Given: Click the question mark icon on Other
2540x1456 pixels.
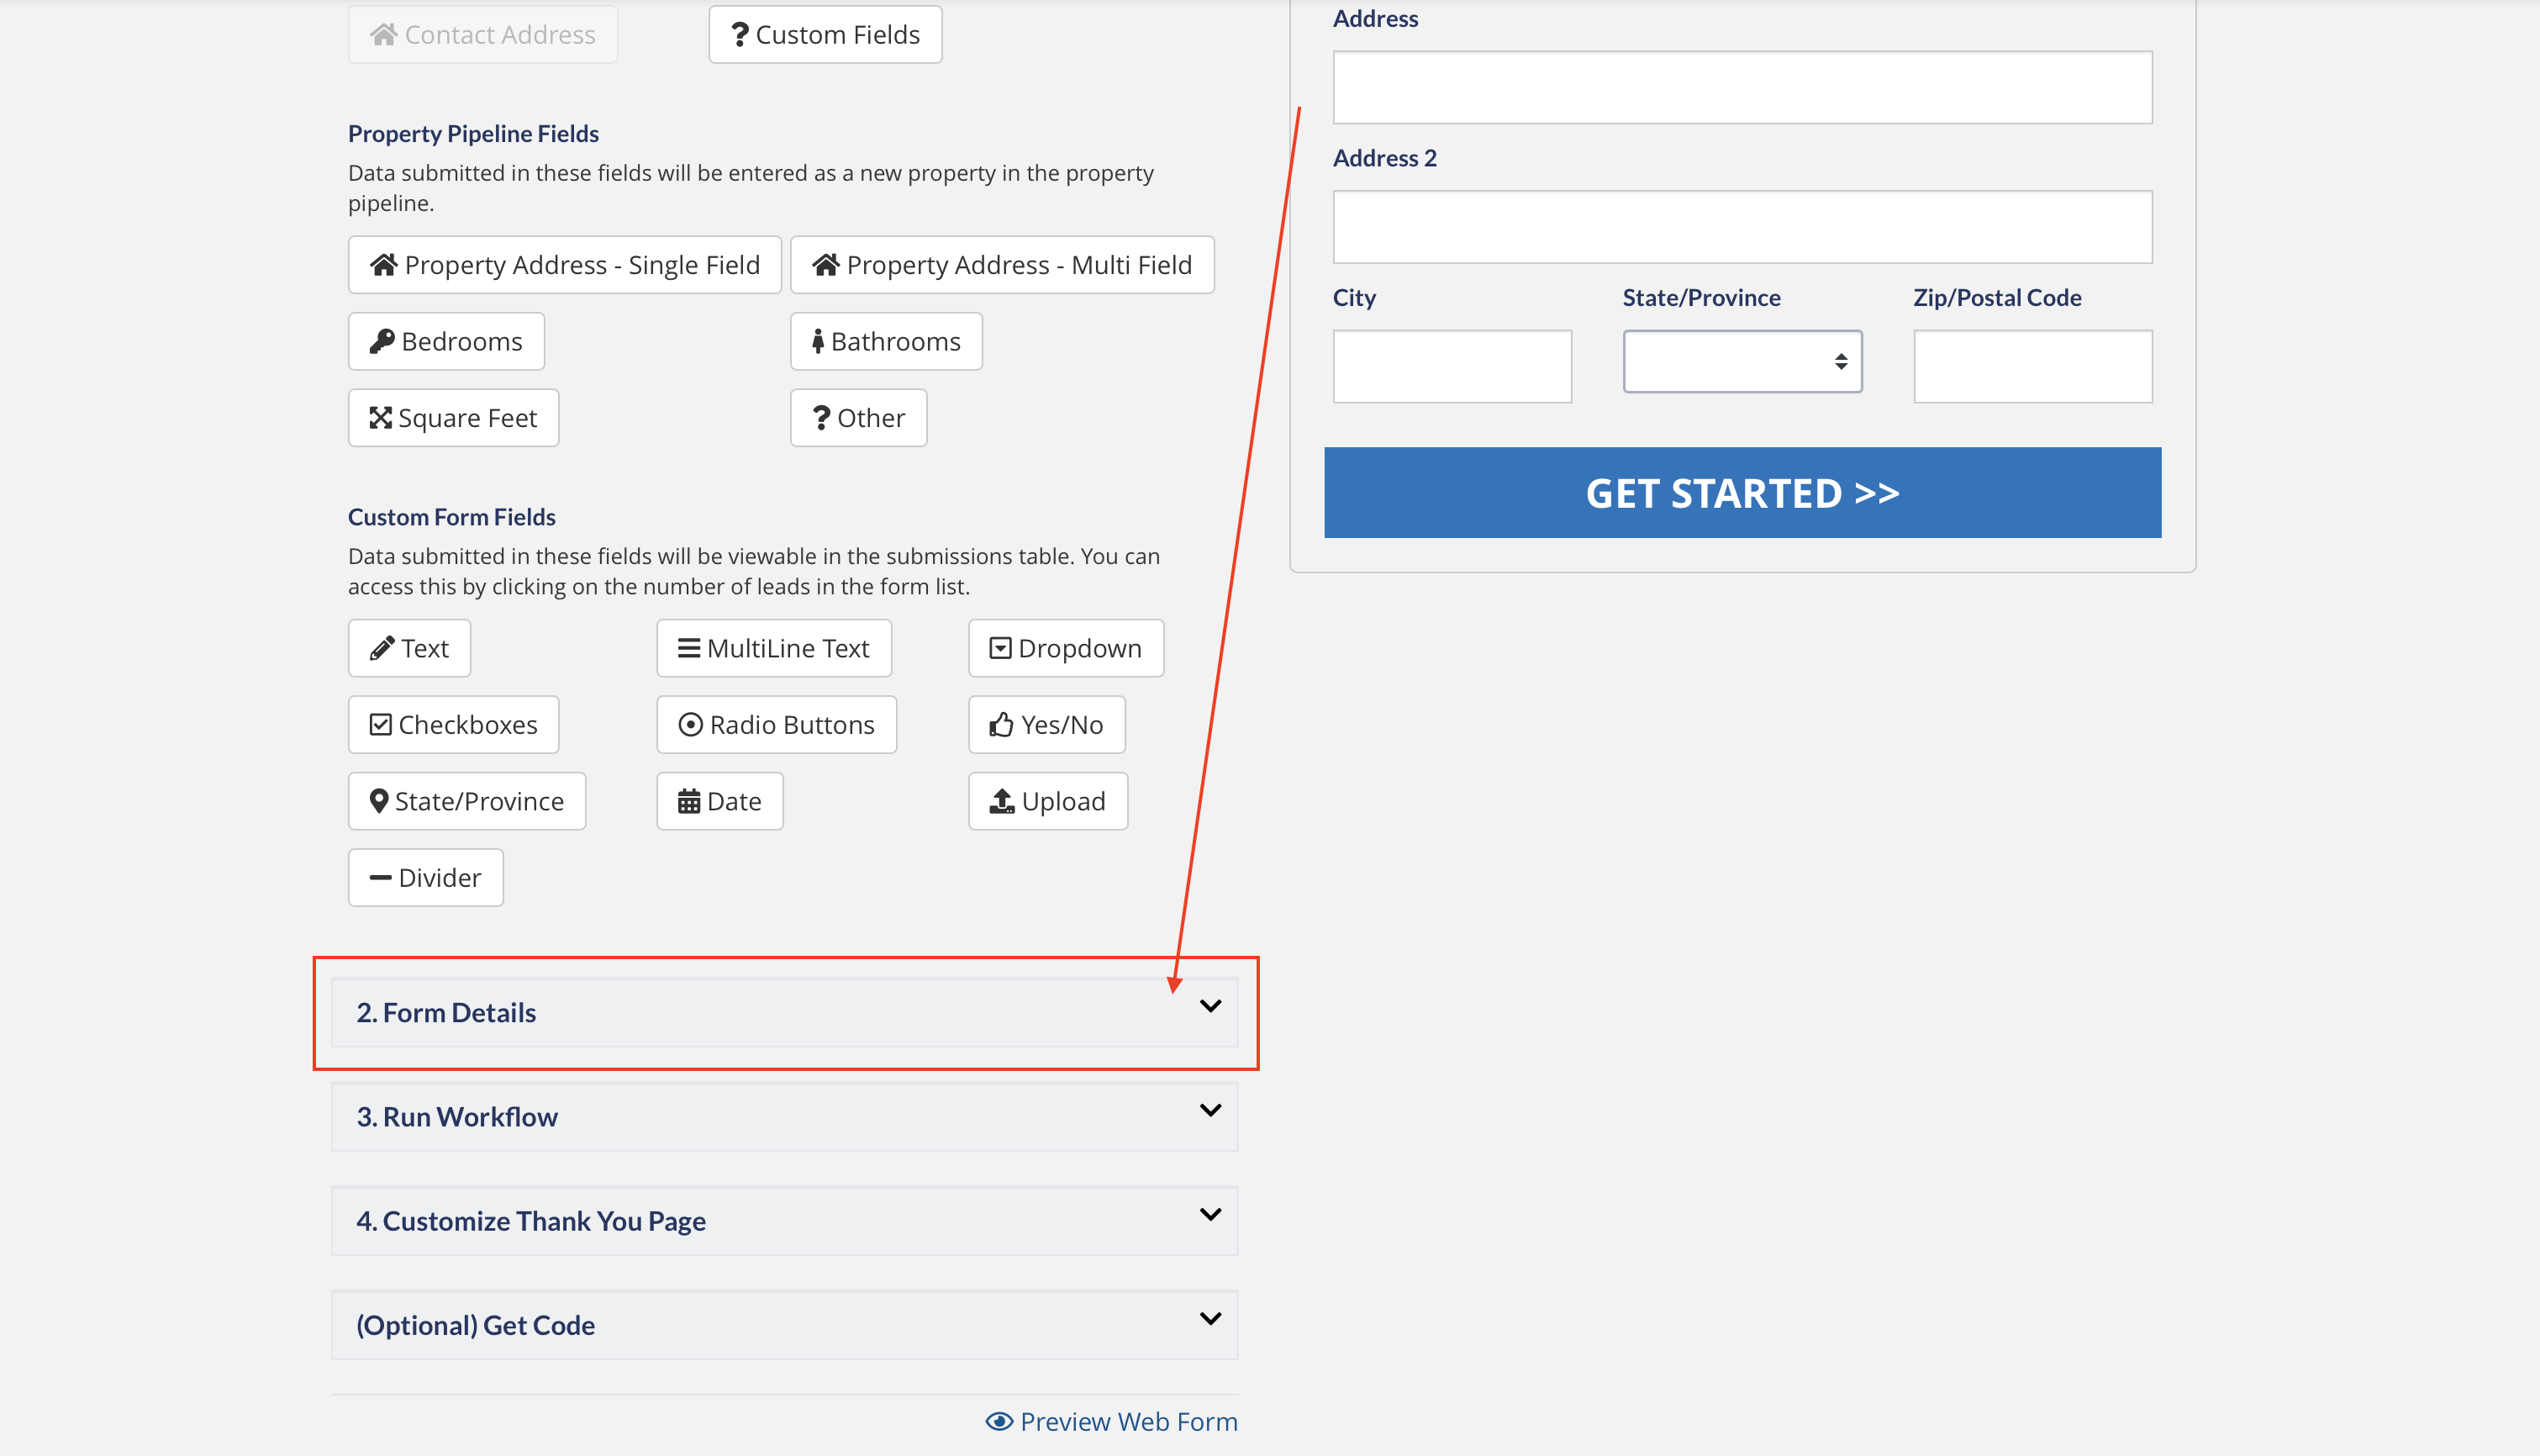Looking at the screenshot, I should point(820,418).
